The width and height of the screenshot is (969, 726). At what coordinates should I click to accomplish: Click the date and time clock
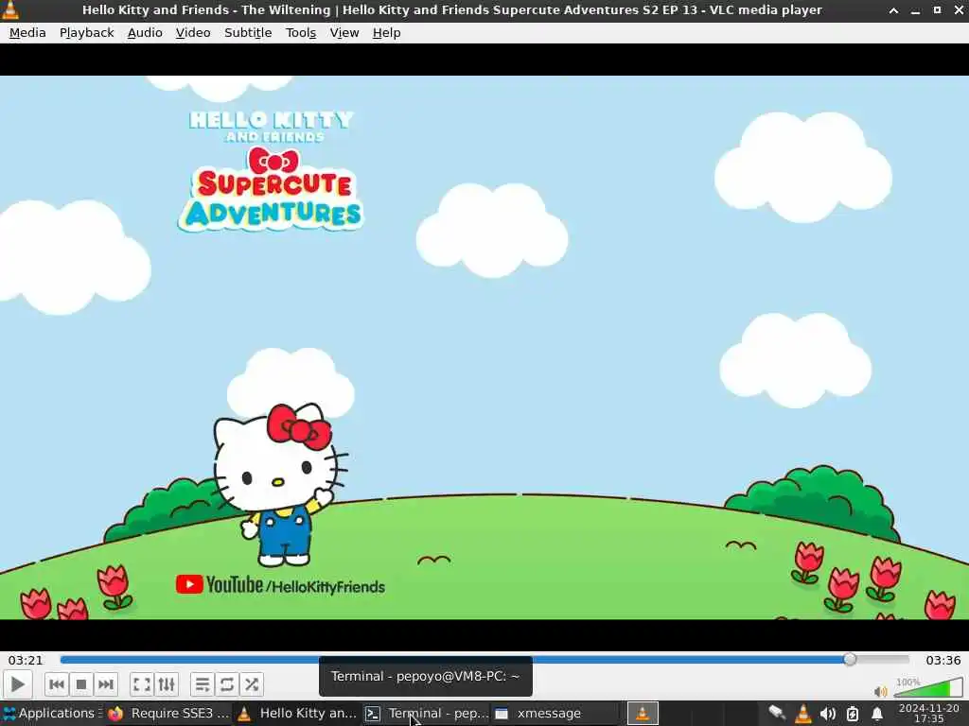[929, 713]
